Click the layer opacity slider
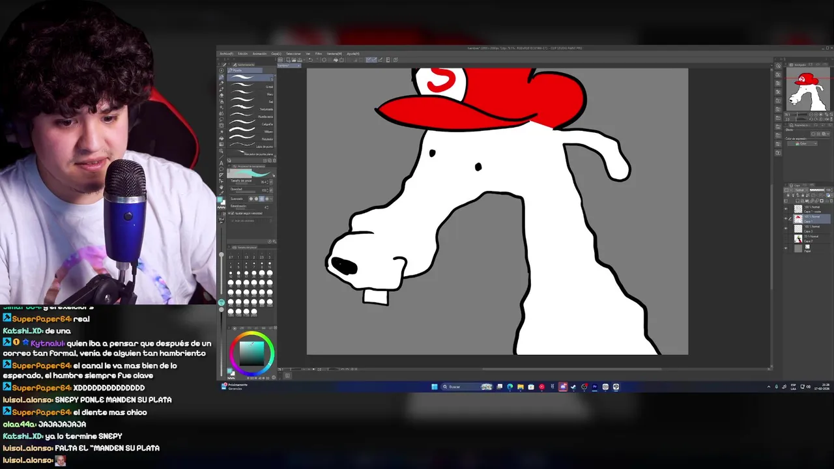The height and width of the screenshot is (469, 834). click(x=817, y=190)
